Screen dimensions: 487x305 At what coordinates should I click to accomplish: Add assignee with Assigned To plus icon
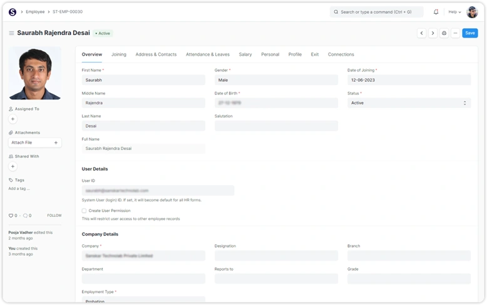point(13,119)
